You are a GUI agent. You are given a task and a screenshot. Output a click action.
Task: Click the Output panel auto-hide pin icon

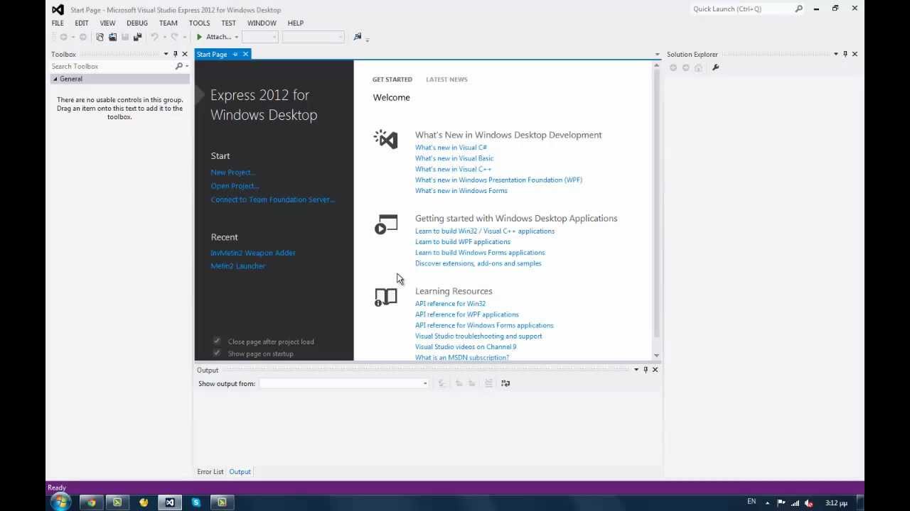646,370
